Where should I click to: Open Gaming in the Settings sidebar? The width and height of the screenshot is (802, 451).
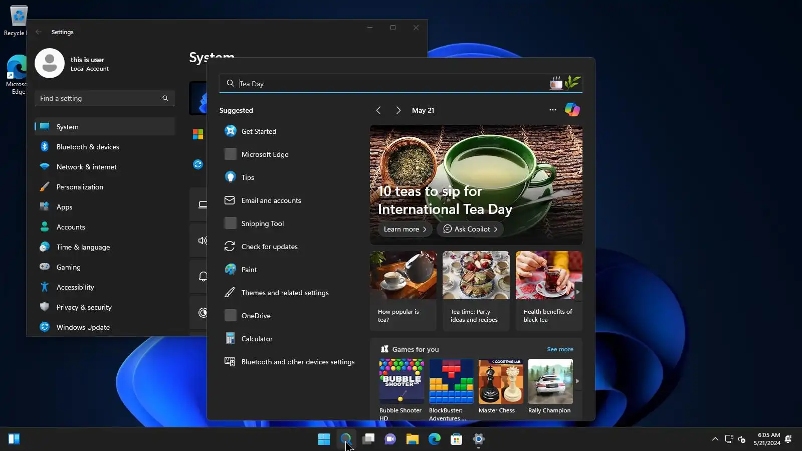[105, 267]
